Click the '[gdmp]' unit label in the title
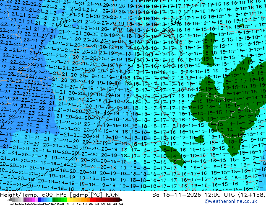The width and height of the screenshot is (266, 205). [x=80, y=195]
